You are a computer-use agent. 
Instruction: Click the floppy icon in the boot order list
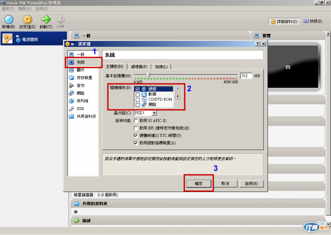(x=144, y=94)
